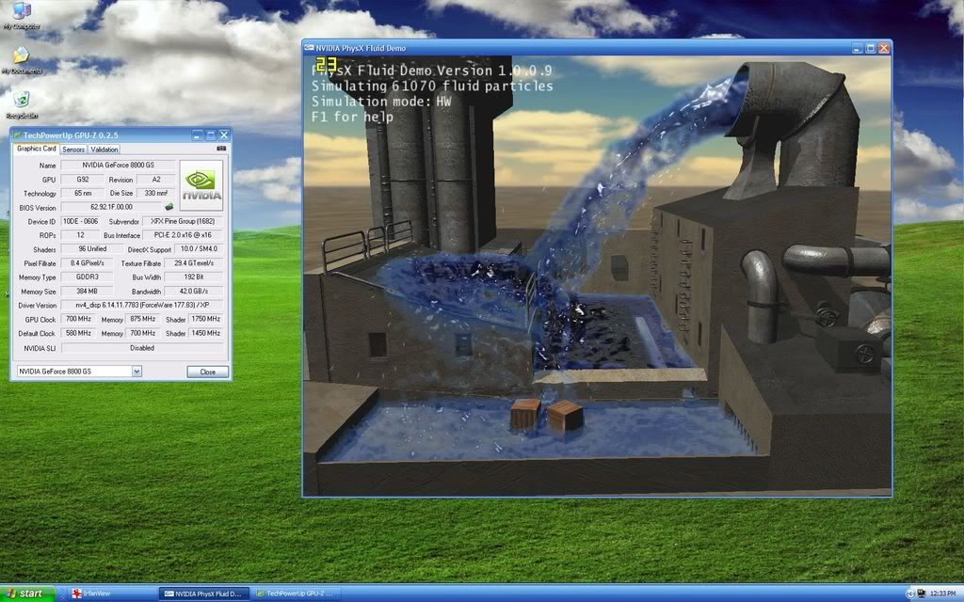964x602 pixels.
Task: Click the Close button in GPU-Z
Action: click(x=208, y=372)
